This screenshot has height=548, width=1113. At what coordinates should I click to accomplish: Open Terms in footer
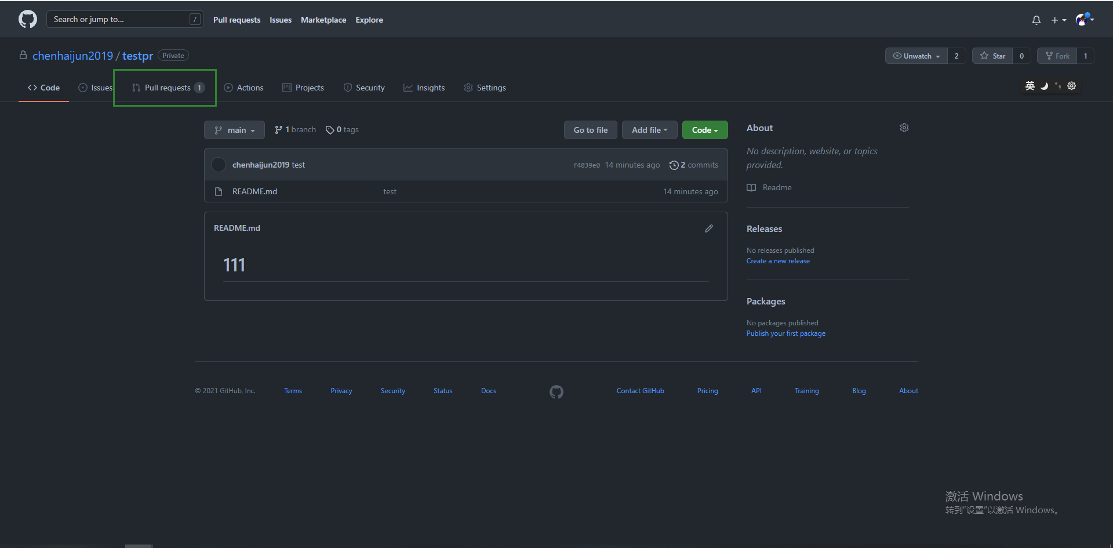pyautogui.click(x=293, y=391)
